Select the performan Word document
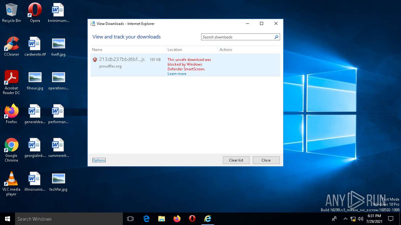Viewport: 401px width, 225px height. [x=58, y=114]
